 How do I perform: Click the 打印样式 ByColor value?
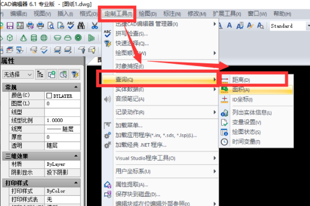63,191
